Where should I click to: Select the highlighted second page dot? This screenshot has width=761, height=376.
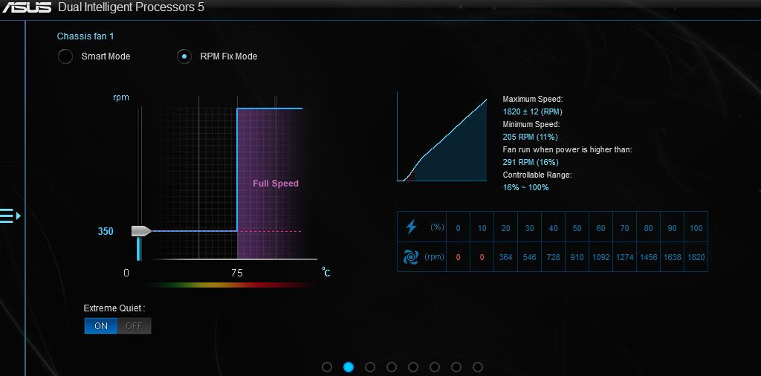(349, 367)
